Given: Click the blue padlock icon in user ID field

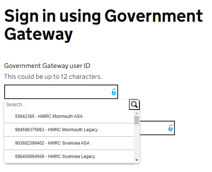Looking at the screenshot, I should click(x=114, y=92).
